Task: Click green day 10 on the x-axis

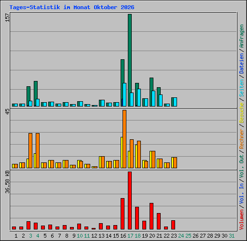Action: [80, 236]
